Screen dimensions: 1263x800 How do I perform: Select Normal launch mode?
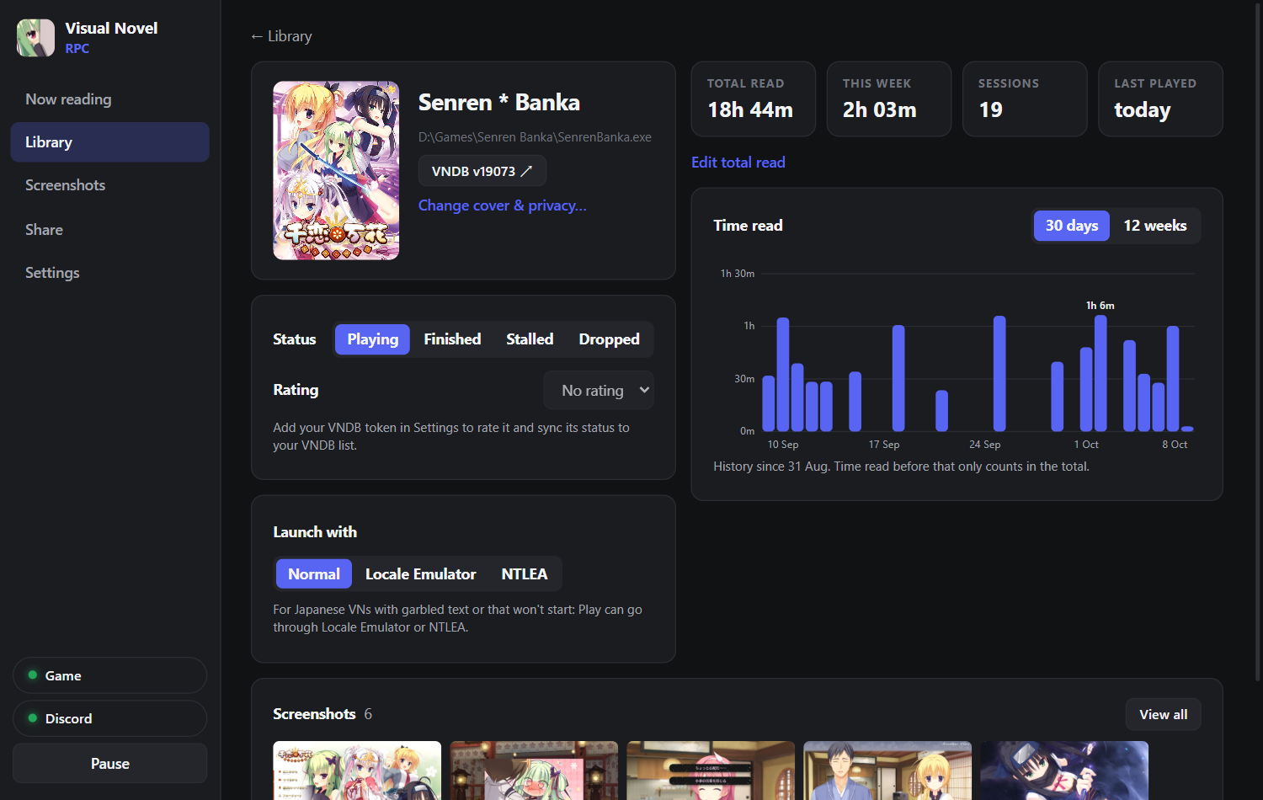[x=314, y=574]
